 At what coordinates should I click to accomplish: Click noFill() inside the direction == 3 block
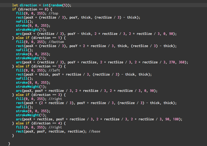(25, 107)
